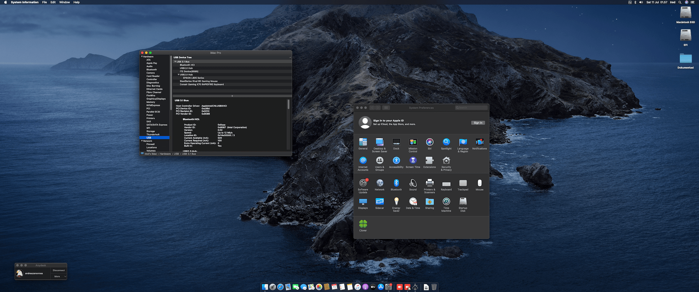
Task: Open the Clover preference pane
Action: tap(363, 224)
